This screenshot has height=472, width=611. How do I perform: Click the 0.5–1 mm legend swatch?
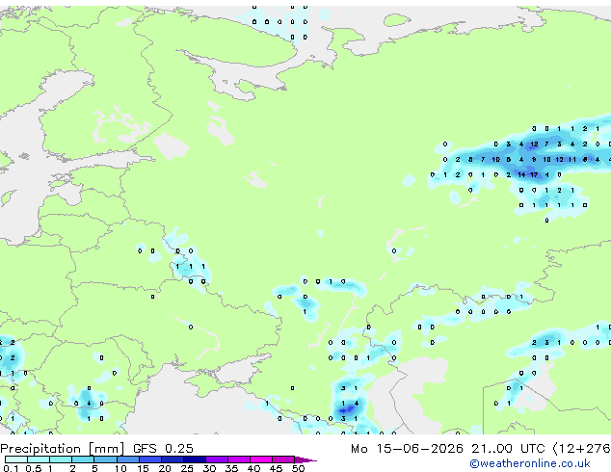[x=39, y=459]
